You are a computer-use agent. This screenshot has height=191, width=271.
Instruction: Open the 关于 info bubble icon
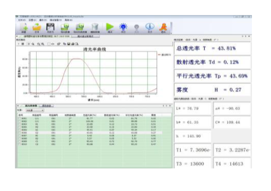150,28
